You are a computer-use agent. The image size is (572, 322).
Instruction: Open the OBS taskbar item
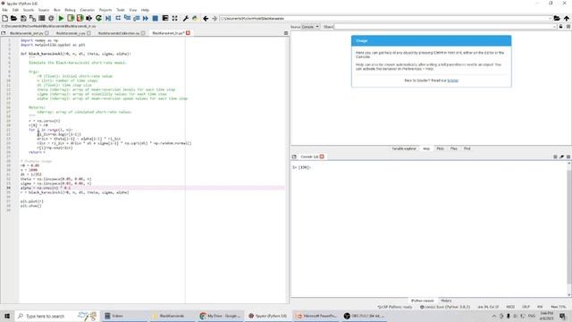click(364, 316)
